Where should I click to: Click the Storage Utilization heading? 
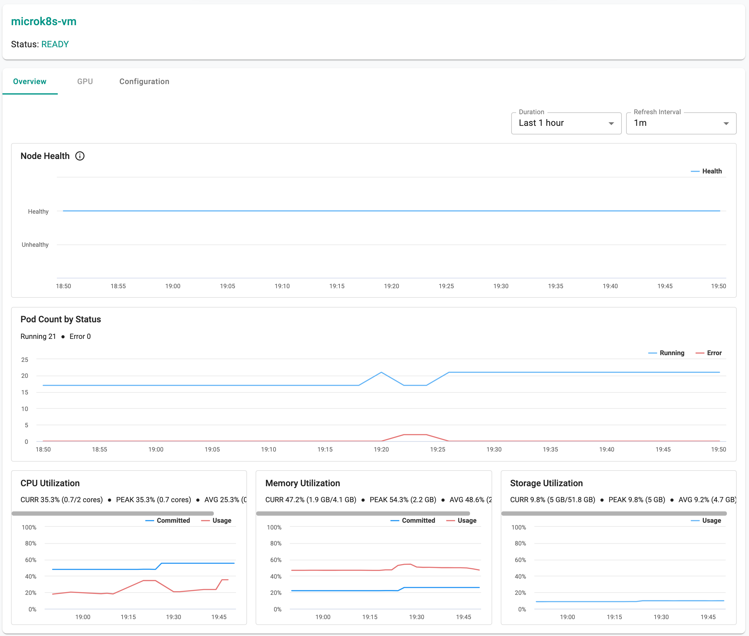click(x=546, y=483)
